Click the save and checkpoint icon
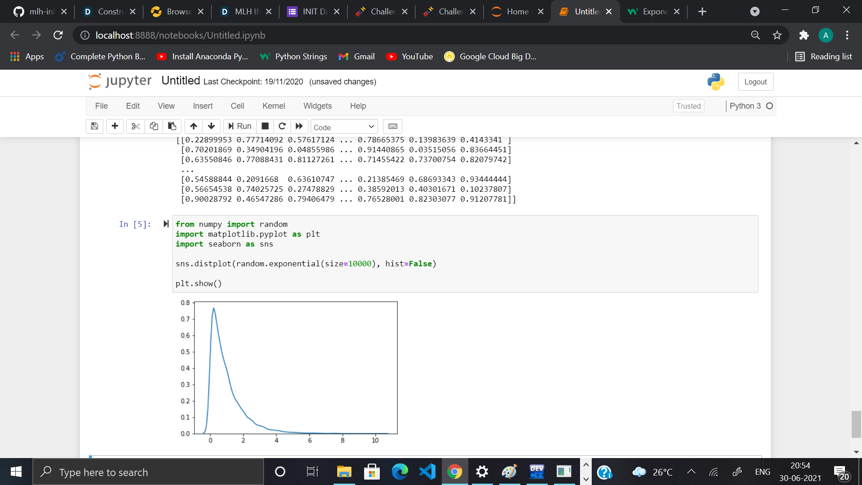Viewport: 862px width, 485px height. (94, 126)
